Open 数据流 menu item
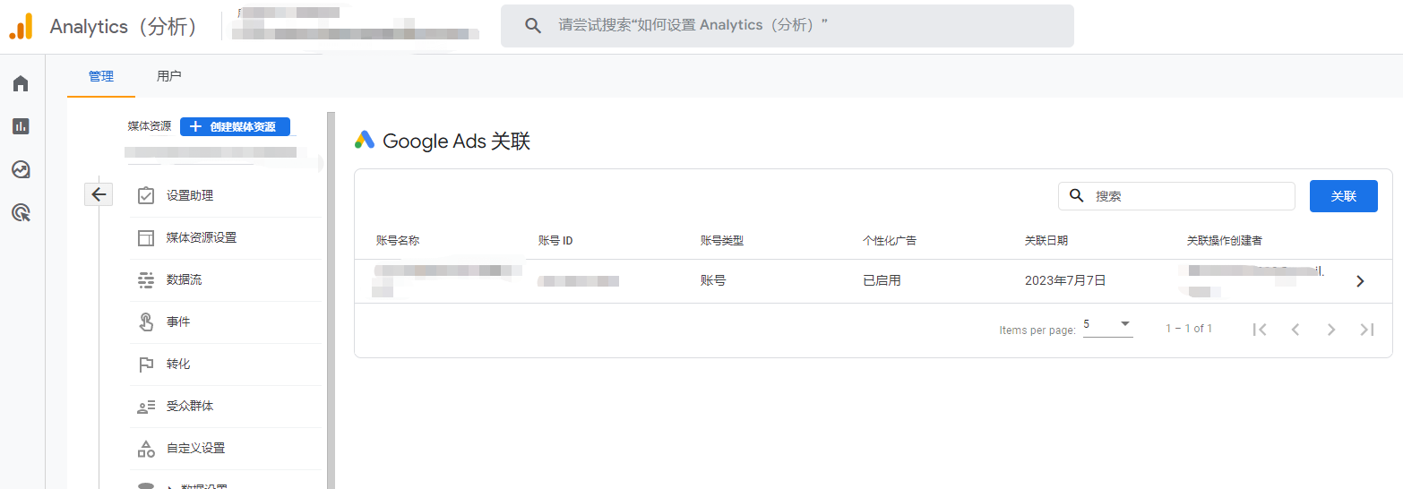 [225, 279]
